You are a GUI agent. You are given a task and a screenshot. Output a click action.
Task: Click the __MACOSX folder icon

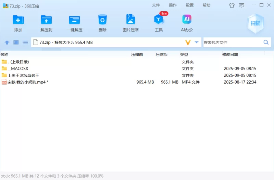click(4, 68)
